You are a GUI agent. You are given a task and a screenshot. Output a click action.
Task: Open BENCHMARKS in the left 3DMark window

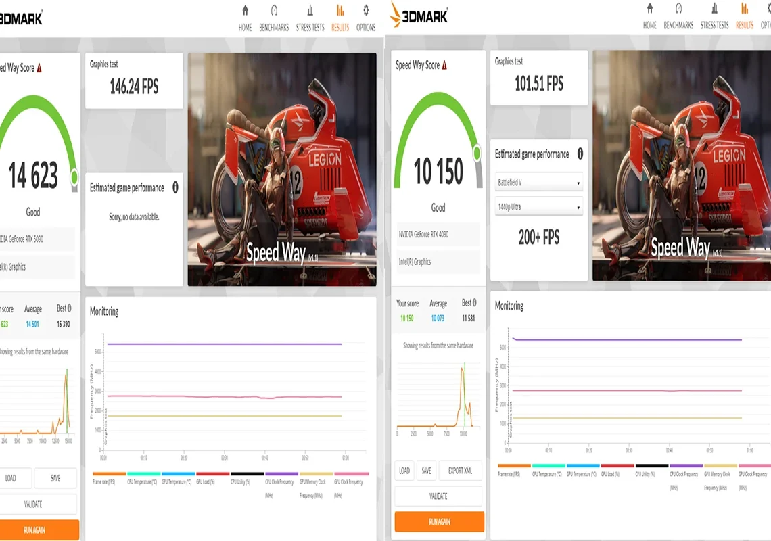point(274,19)
